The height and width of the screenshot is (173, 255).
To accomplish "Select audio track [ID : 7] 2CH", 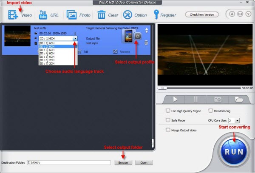I will (58, 64).
